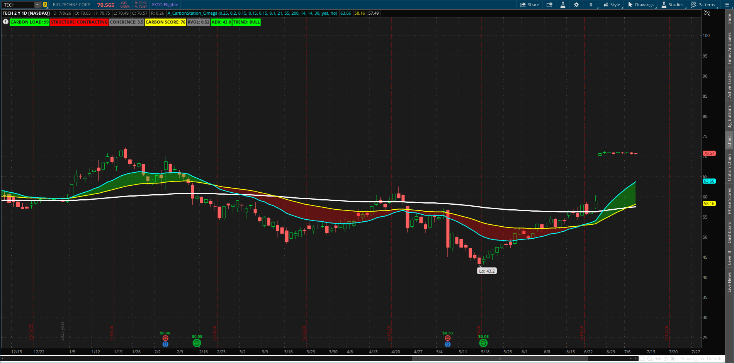The image size is (734, 363).
Task: Click the zoom in magnifier icon
Action: 650,359
